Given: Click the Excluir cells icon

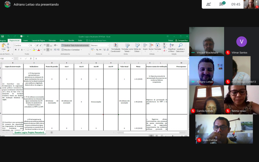Looking at the screenshot, I should coord(151,46).
